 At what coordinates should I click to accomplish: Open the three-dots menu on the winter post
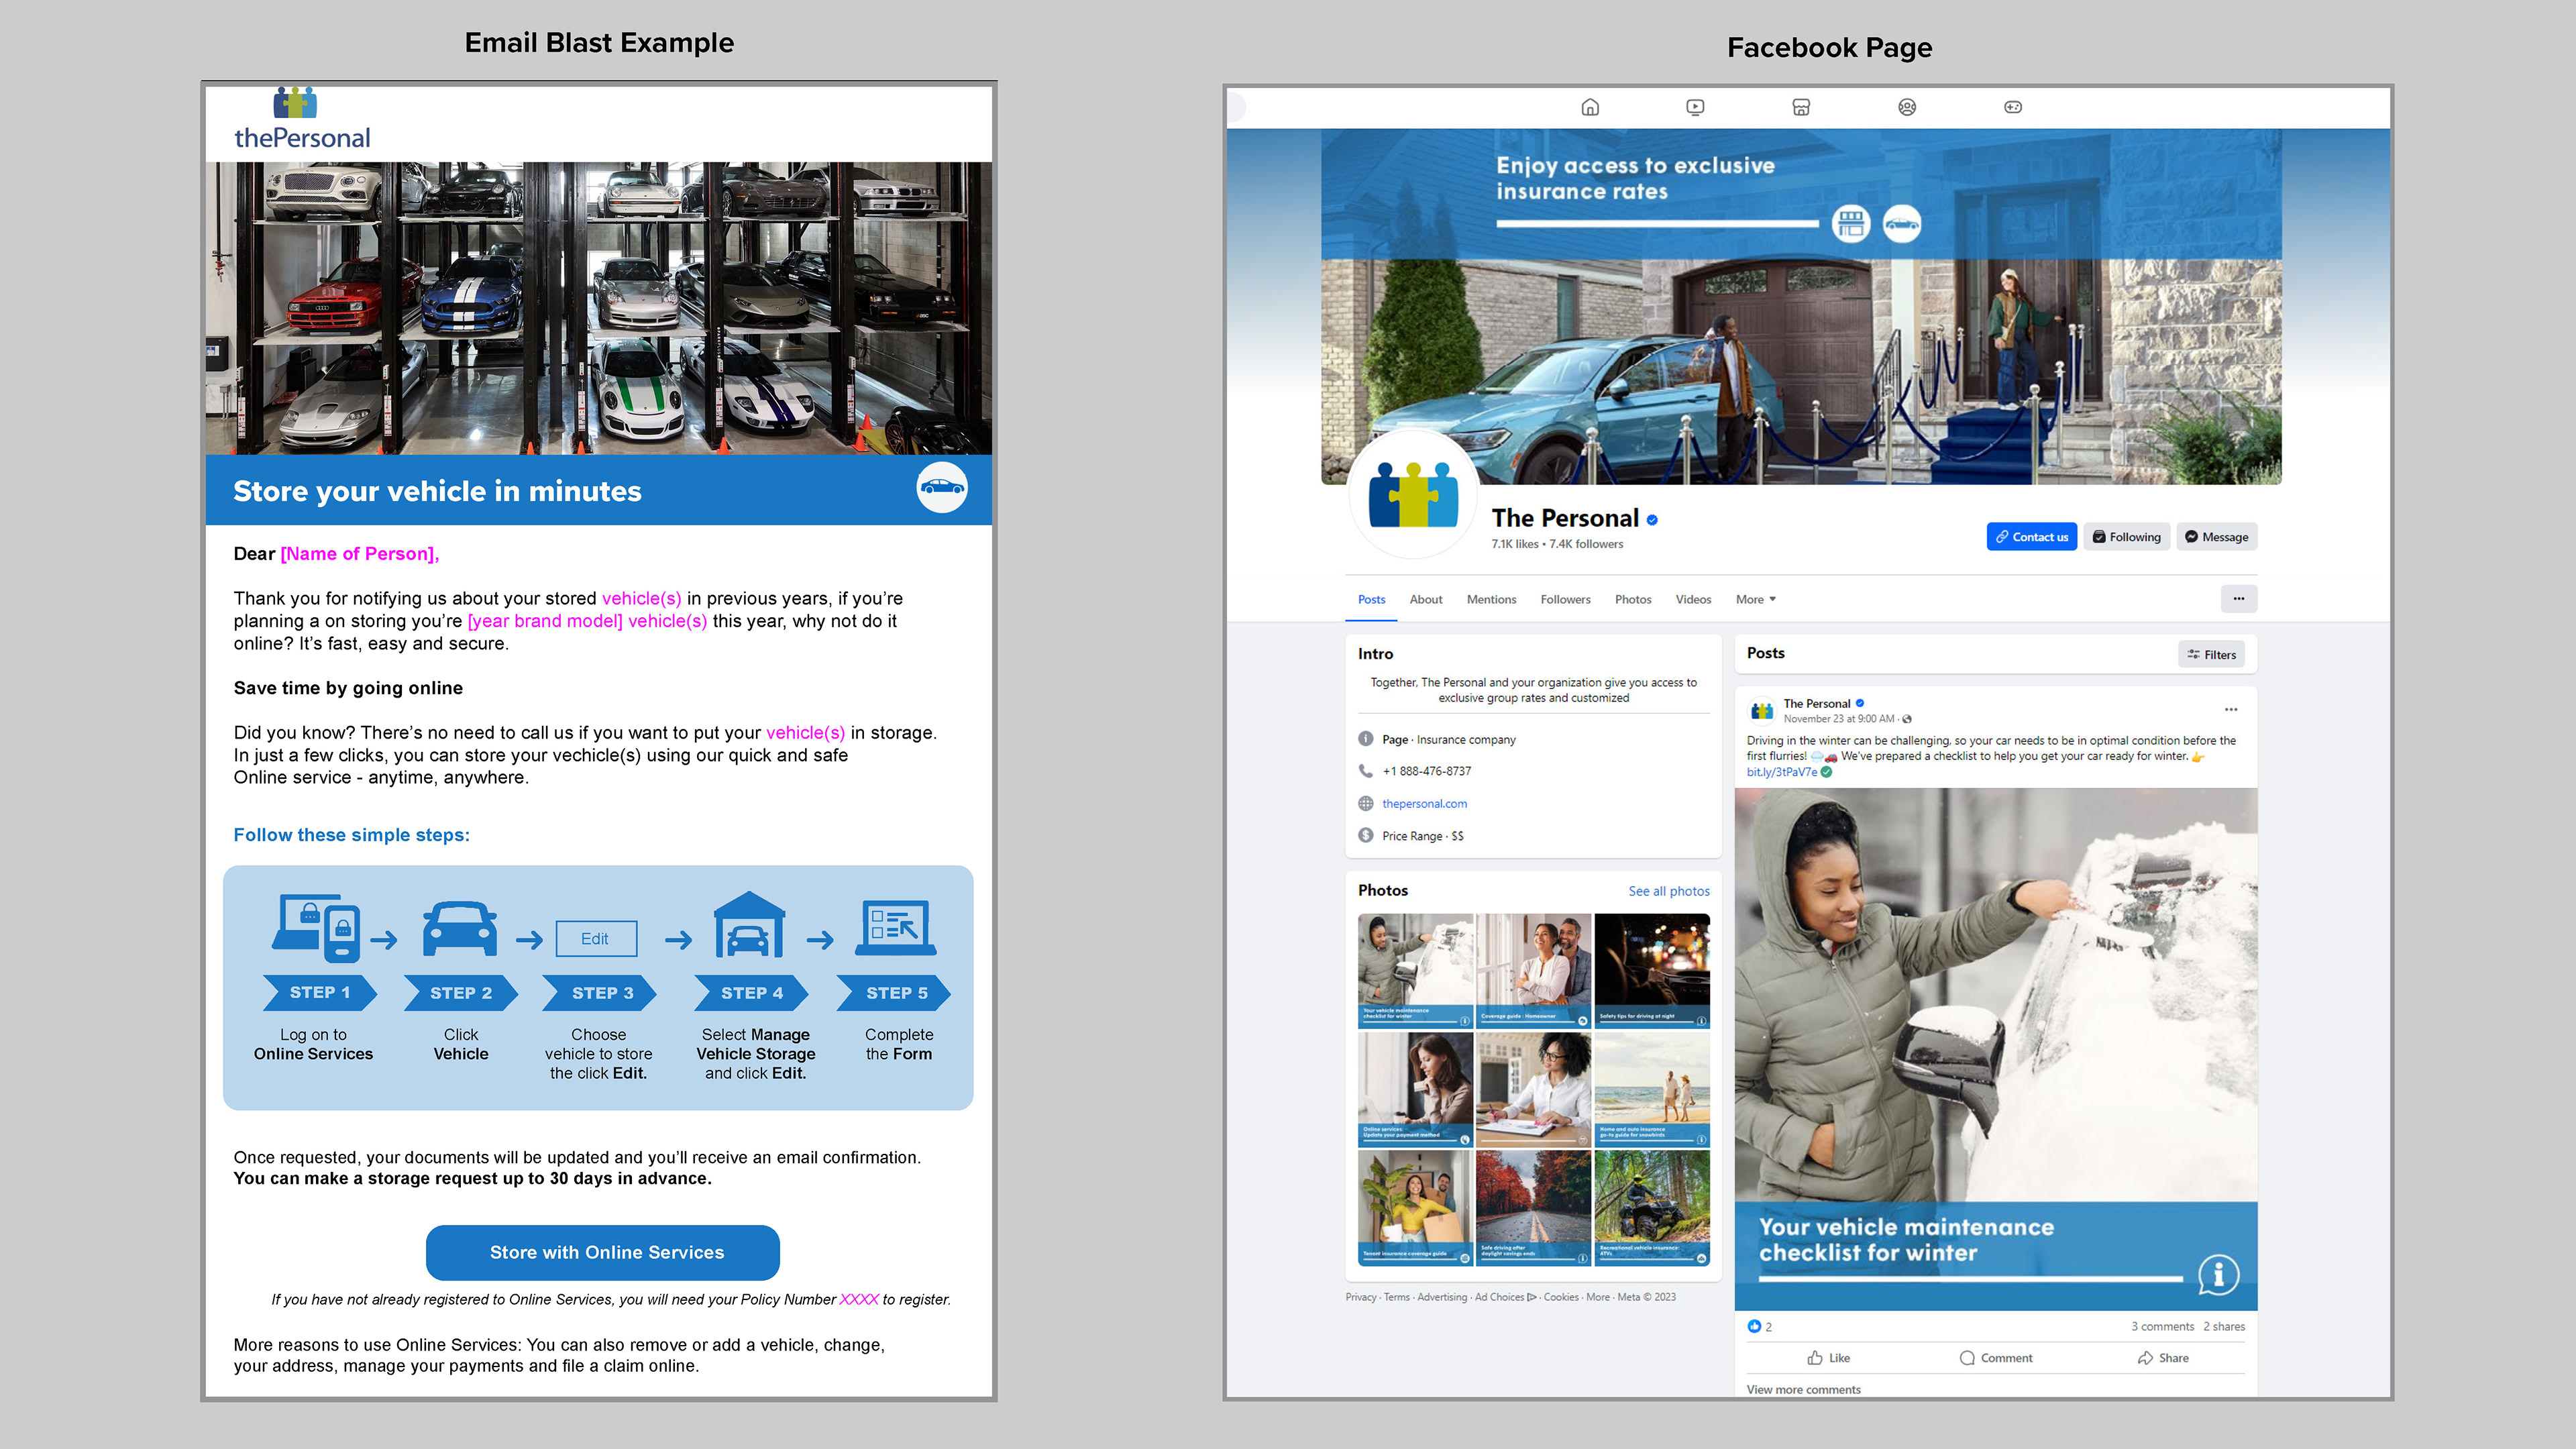click(2230, 709)
